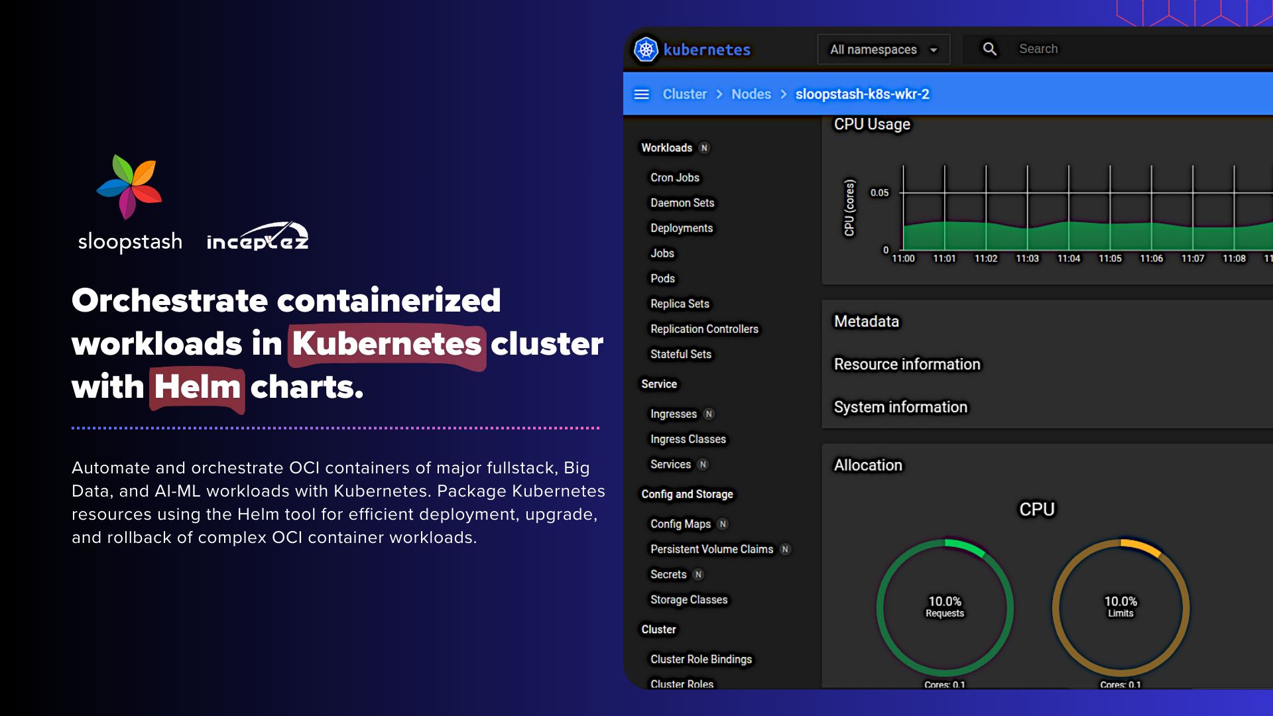
Task: Click the N badge beside Workloads
Action: tap(704, 148)
